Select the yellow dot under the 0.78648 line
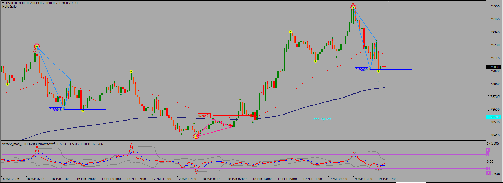 [83, 111]
